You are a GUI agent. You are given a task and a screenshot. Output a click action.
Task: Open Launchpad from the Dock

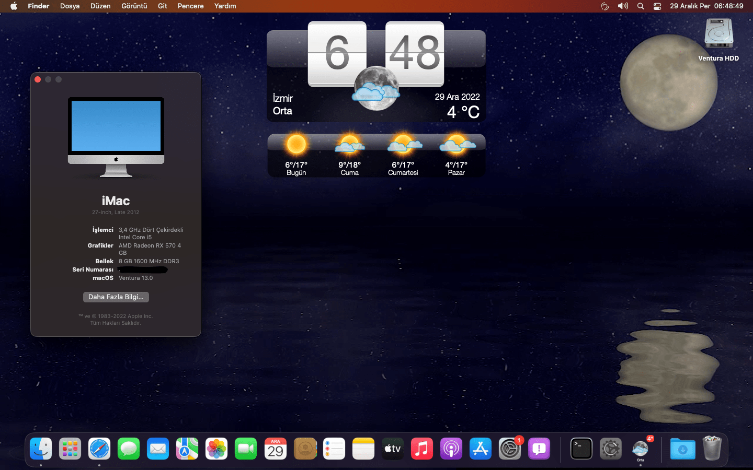(x=70, y=449)
